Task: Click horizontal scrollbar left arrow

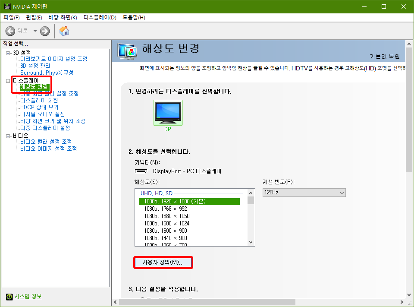Action: [x=116, y=302]
